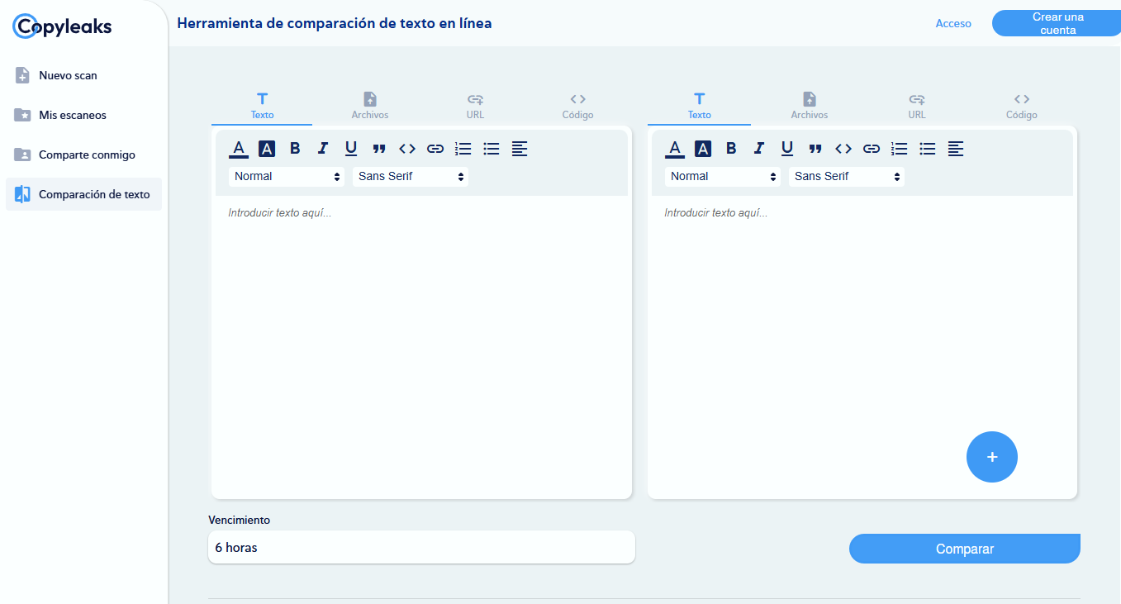Open the Sans Serif font dropdown
The width and height of the screenshot is (1121, 604).
tap(410, 176)
